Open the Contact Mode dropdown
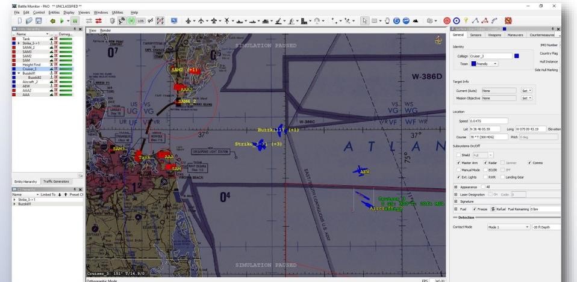577x282 pixels. (x=508, y=227)
